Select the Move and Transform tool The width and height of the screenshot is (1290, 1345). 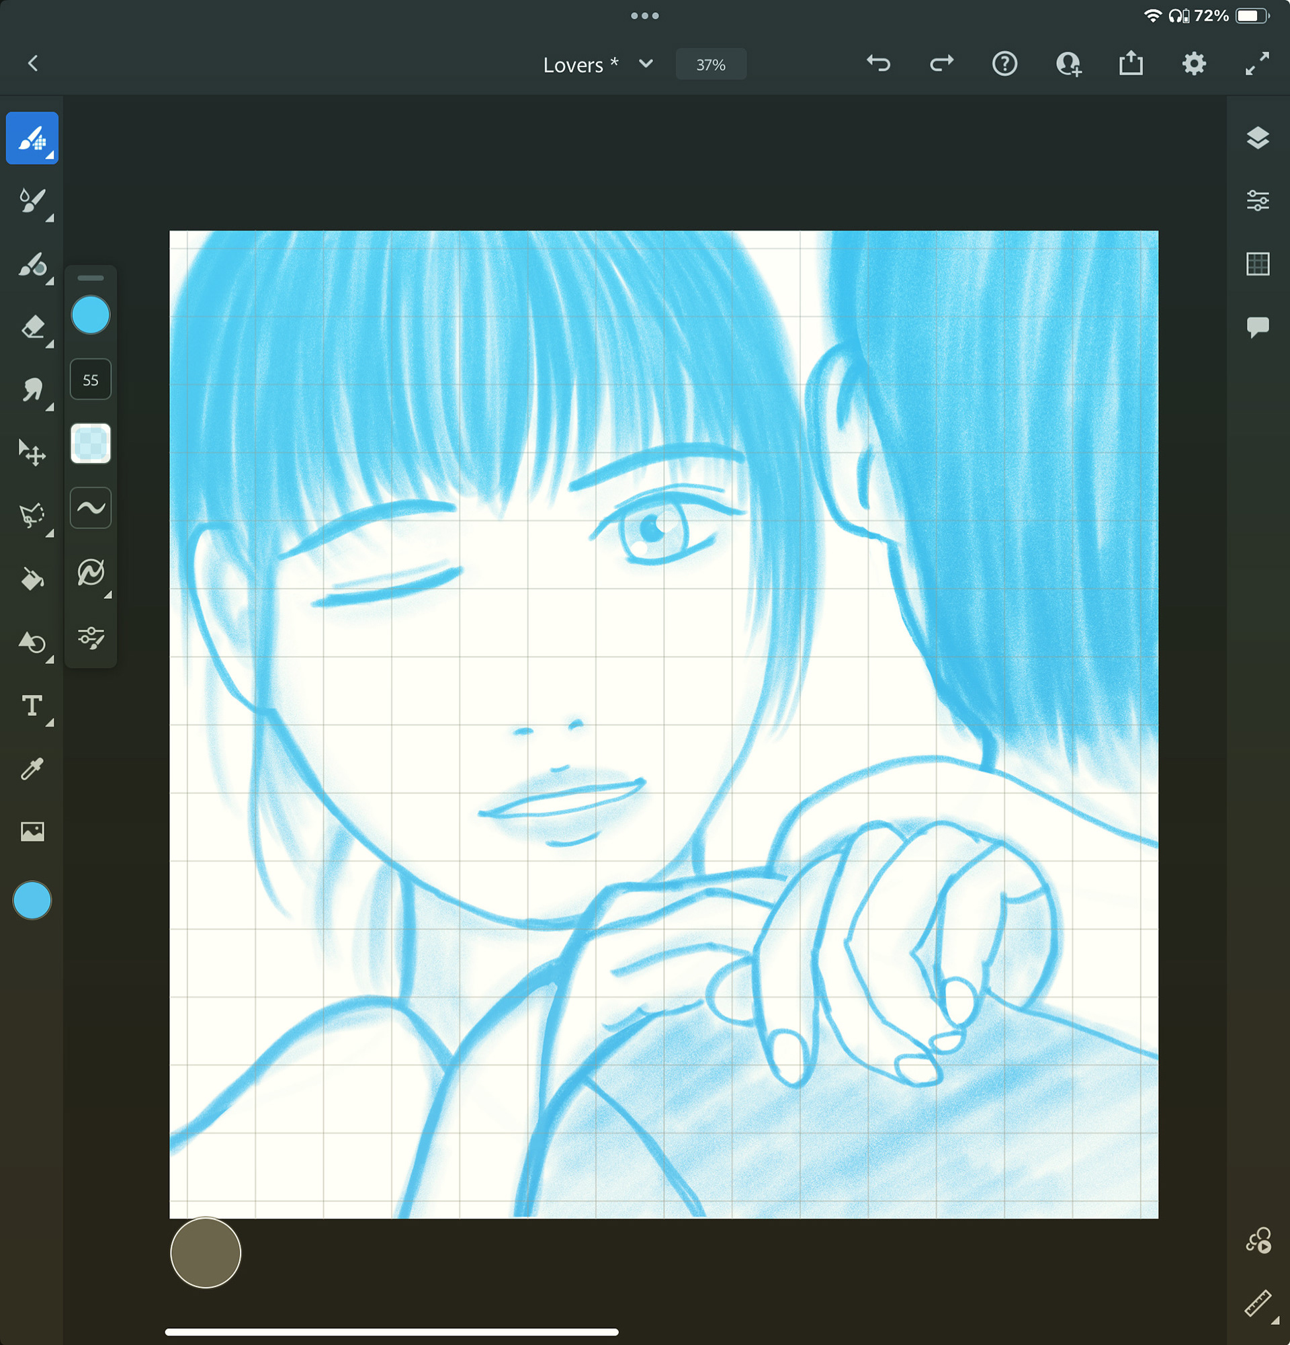(x=32, y=453)
